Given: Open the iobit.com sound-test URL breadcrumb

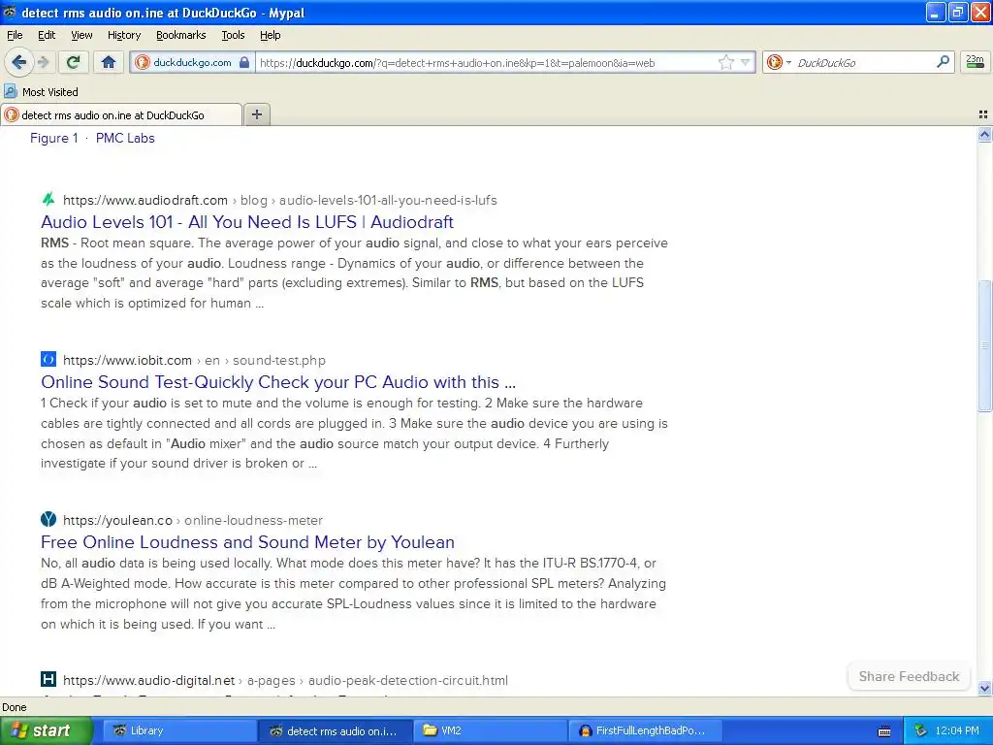Looking at the screenshot, I should [x=194, y=361].
